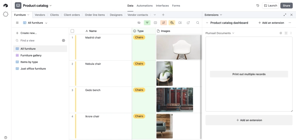Viewport: 296px width, 140px height.
Task: Switch to Forms tab
Action: pyautogui.click(x=176, y=6)
